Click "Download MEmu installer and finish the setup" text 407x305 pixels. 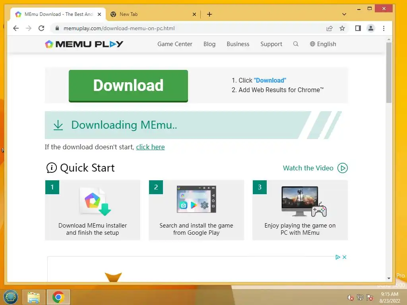[93, 229]
